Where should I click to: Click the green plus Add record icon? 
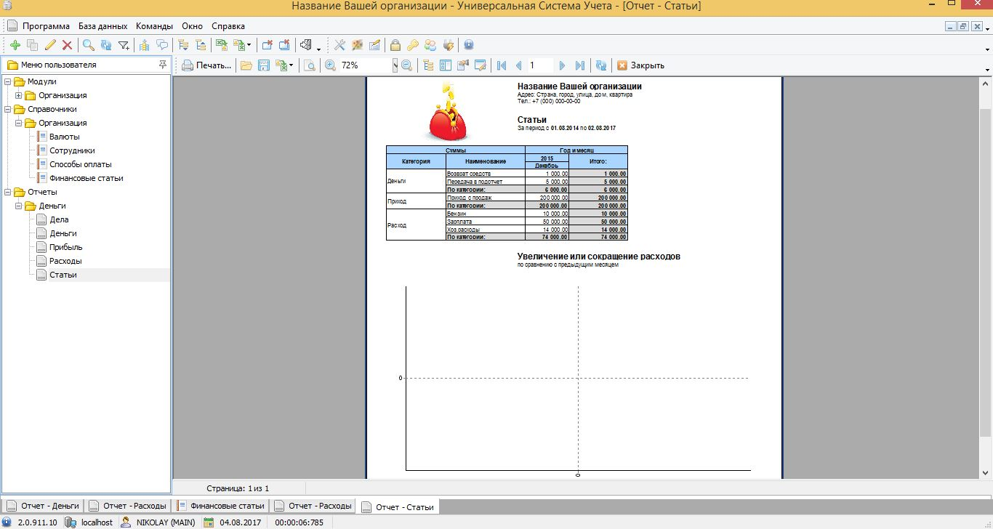pyautogui.click(x=15, y=45)
